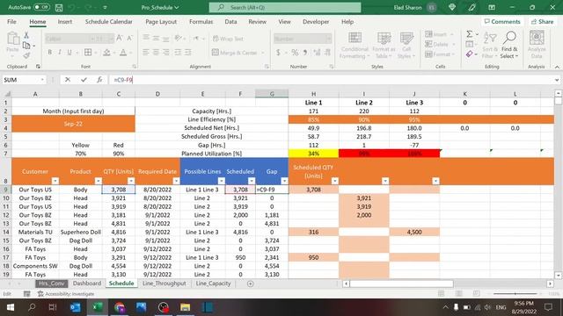Image resolution: width=563 pixels, height=316 pixels.
Task: Switch to the Dashboard sheet tab
Action: [87, 284]
